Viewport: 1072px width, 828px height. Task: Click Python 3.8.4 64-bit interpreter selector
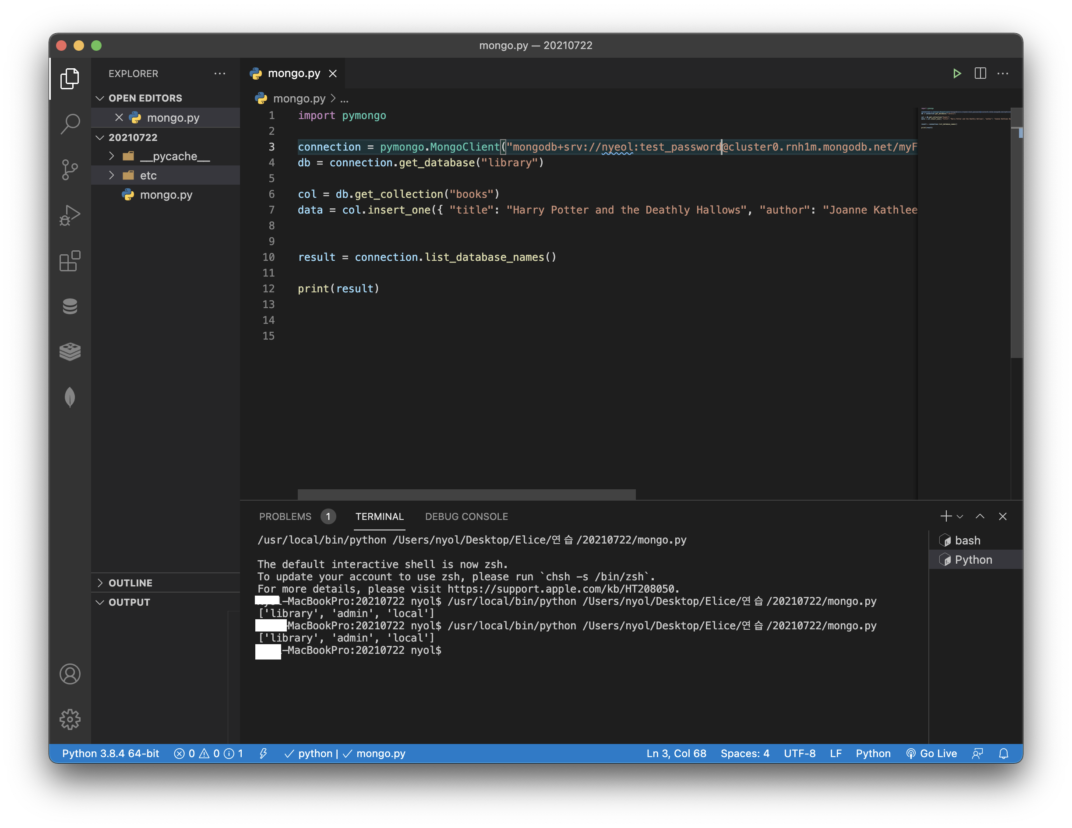click(x=110, y=754)
